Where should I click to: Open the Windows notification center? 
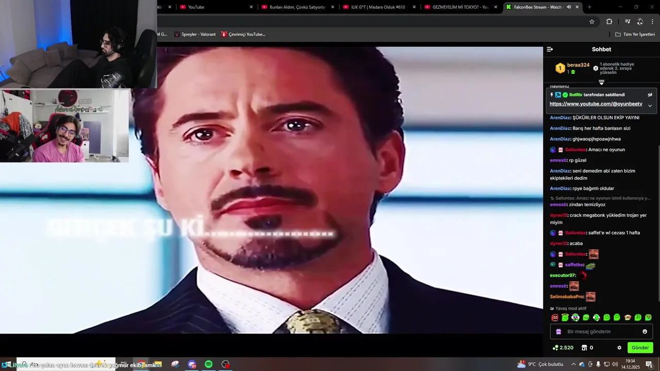(x=649, y=364)
